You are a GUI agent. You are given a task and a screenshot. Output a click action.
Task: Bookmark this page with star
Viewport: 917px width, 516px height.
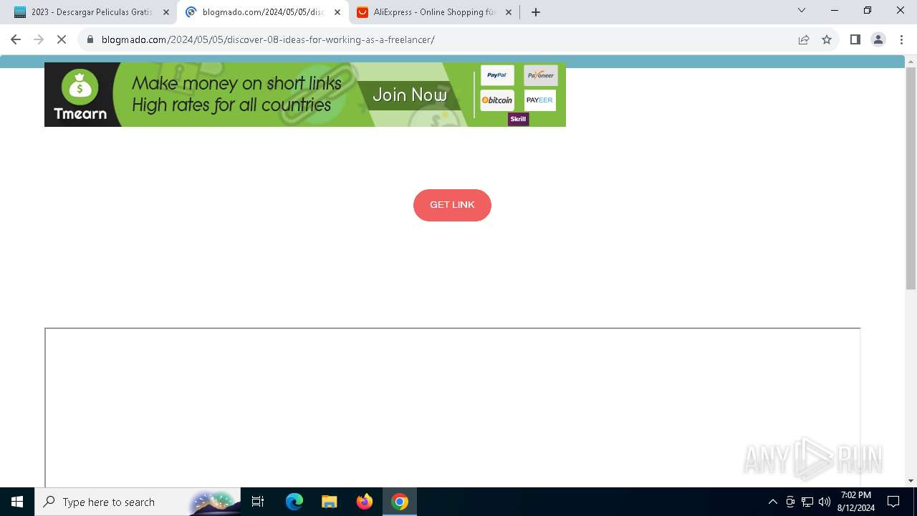click(827, 39)
